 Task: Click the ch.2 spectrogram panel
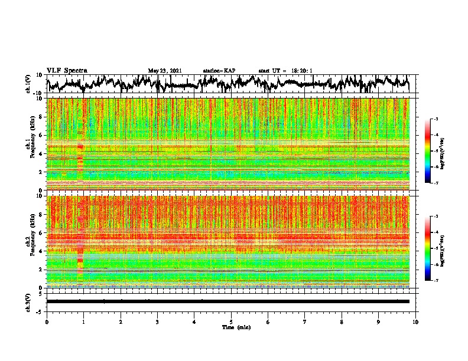coord(228,242)
